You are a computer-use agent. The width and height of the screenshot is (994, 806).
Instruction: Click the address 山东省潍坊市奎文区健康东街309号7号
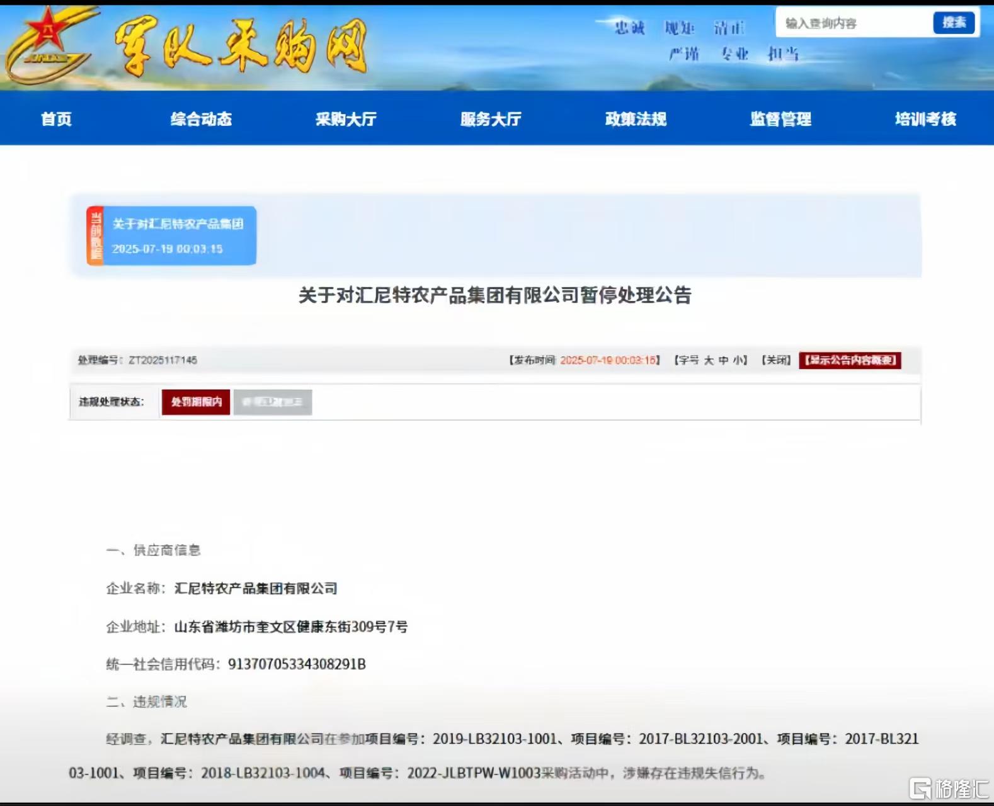291,627
